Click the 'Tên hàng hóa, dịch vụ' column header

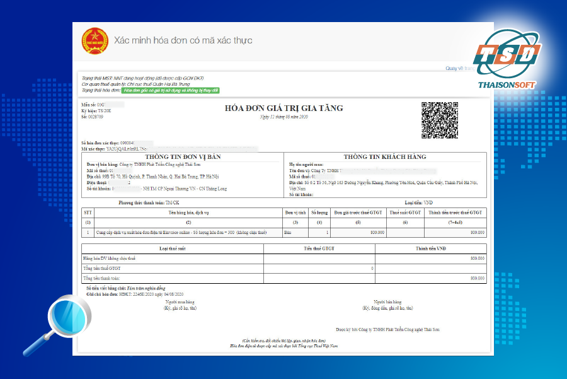pyautogui.click(x=188, y=213)
